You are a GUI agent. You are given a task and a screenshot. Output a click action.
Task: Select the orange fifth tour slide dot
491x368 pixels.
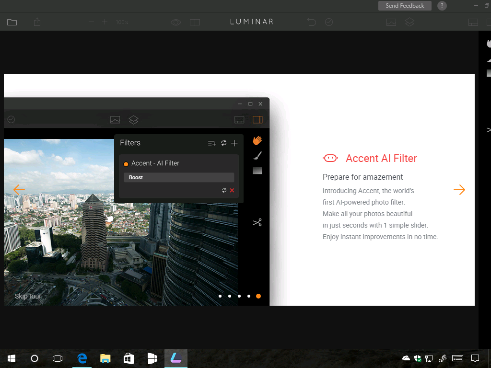coord(258,296)
